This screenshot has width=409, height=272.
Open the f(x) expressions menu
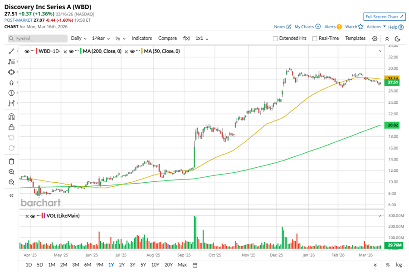(186, 38)
